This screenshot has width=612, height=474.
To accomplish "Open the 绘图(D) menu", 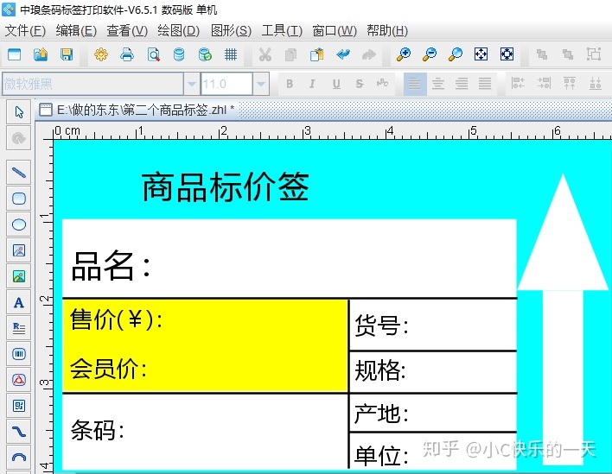I will point(179,31).
